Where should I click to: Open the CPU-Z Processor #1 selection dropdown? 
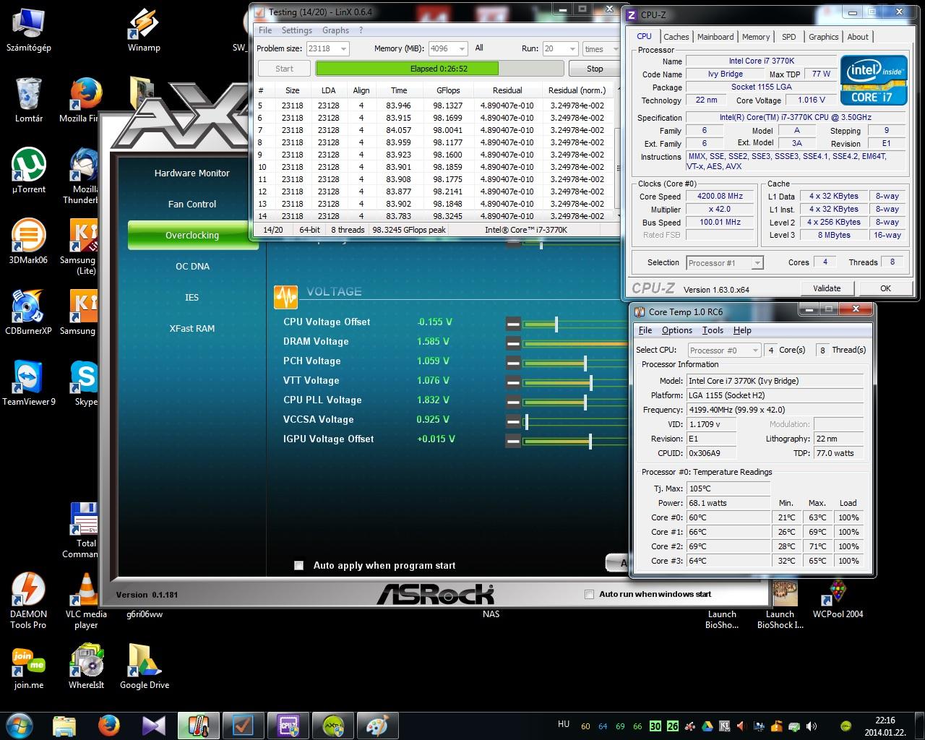point(724,263)
